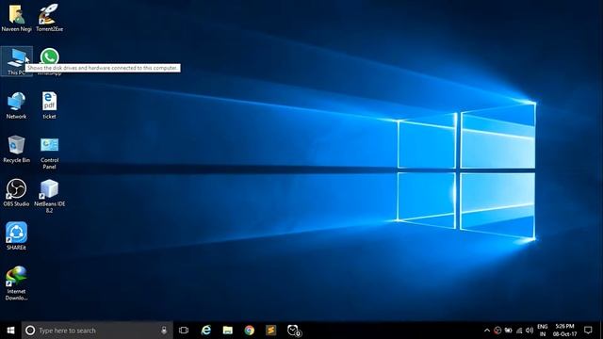Switch the ENG IN input language
This screenshot has height=339, width=603.
543,331
